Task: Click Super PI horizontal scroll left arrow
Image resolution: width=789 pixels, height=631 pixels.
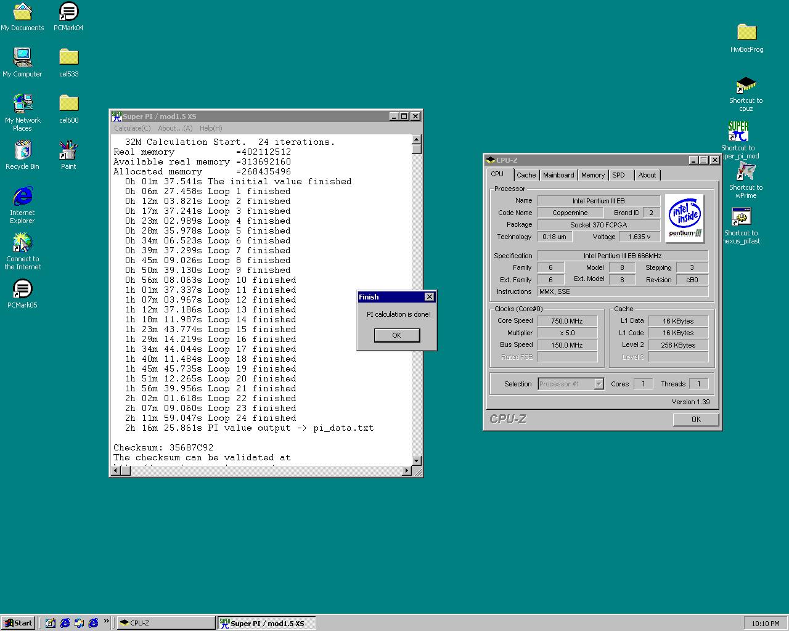Action: (x=115, y=471)
